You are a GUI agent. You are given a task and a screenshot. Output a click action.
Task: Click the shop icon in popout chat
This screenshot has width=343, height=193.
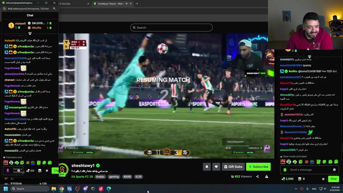click(40, 171)
